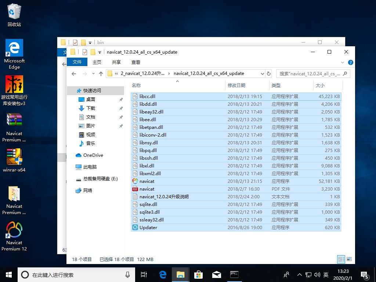
Task: Open the recent locations dropdown arrow
Action: coord(93,74)
